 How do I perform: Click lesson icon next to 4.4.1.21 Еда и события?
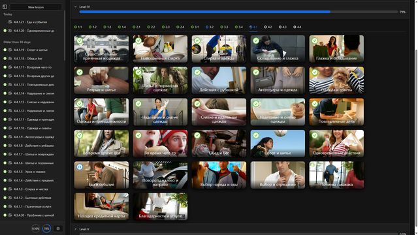tap(10, 22)
